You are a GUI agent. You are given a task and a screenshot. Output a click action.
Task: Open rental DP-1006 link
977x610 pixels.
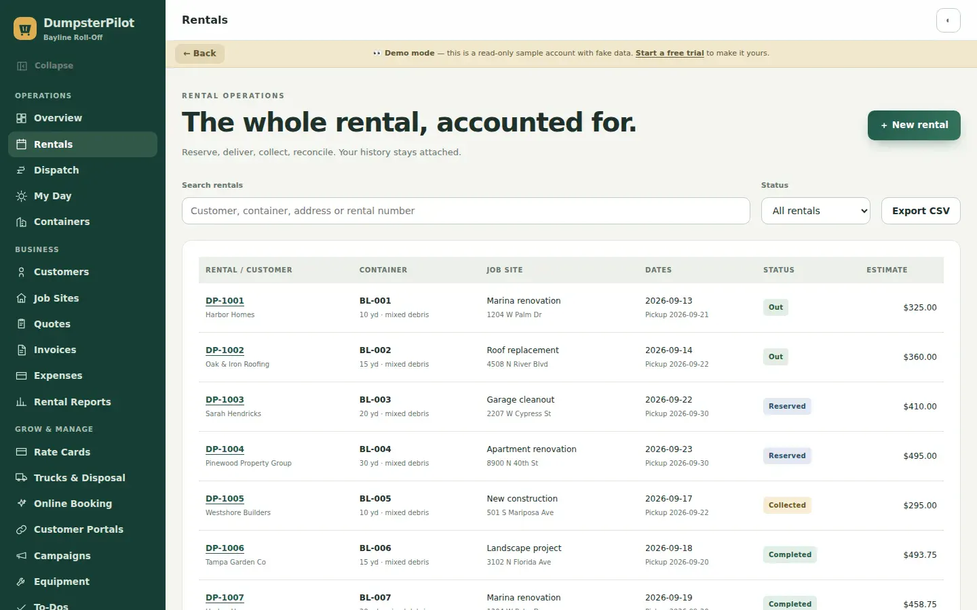[x=225, y=548]
